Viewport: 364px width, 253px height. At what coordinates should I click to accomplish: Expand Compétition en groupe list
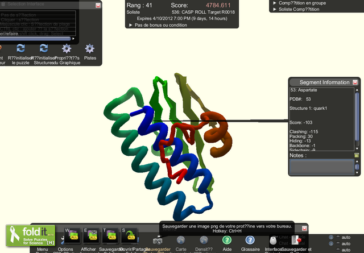pyautogui.click(x=275, y=3)
